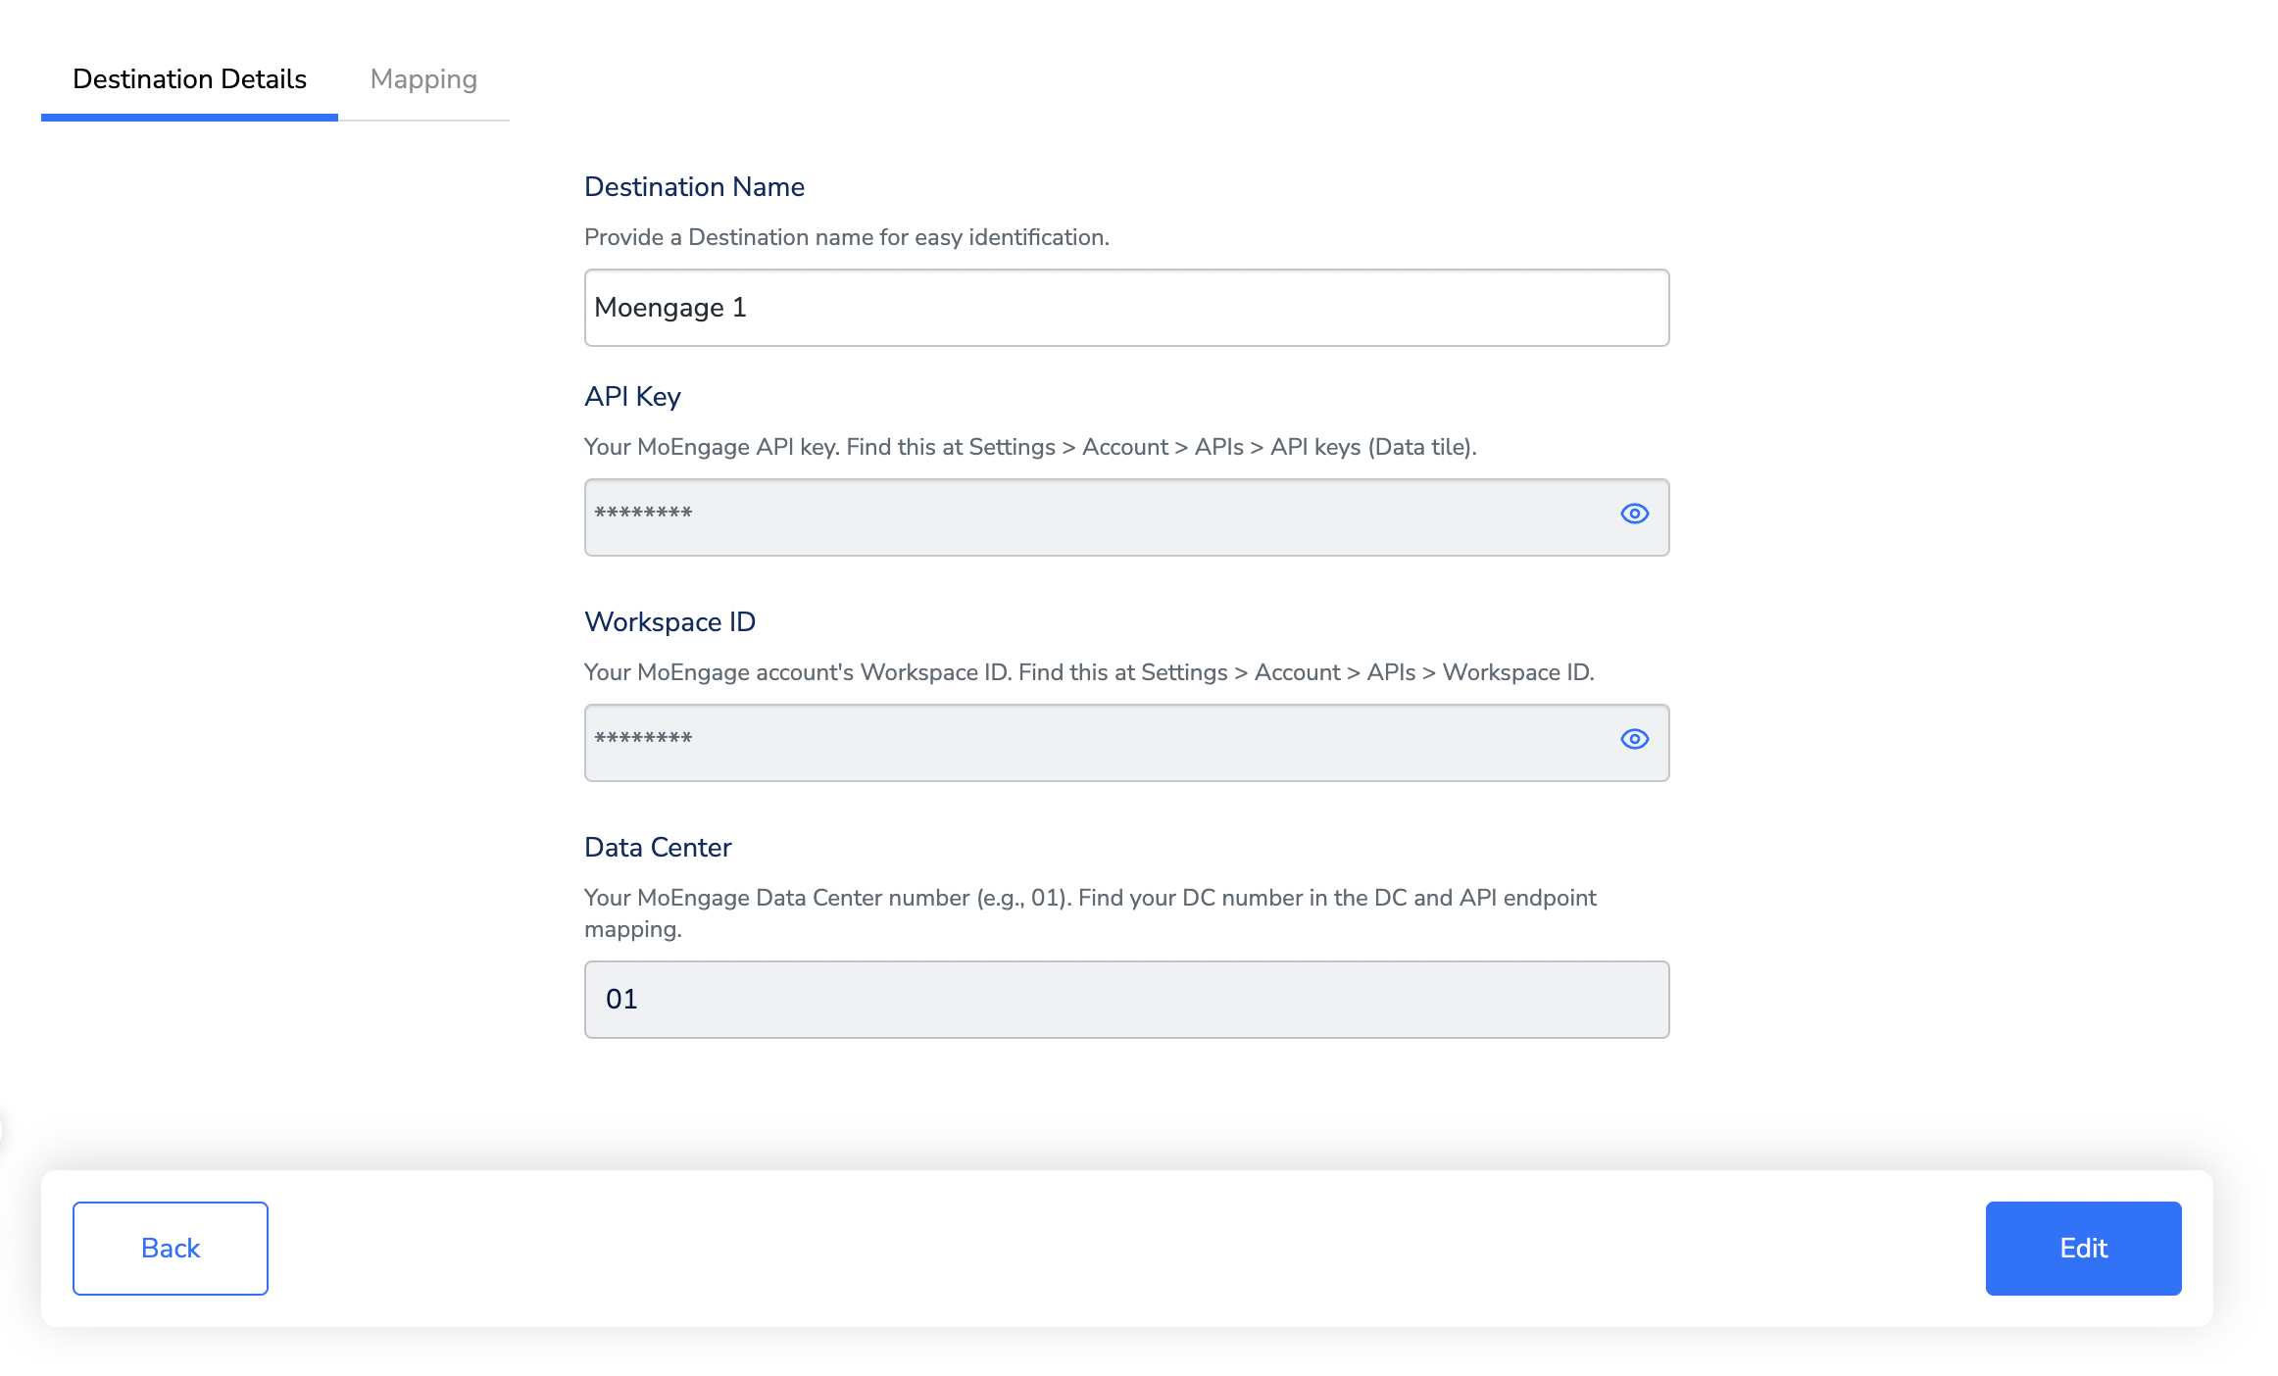
Task: Show the masked Workspace ID value
Action: (x=1634, y=739)
